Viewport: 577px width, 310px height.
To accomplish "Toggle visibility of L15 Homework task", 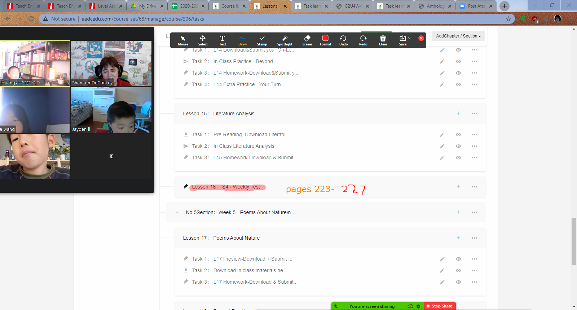I will (458, 158).
